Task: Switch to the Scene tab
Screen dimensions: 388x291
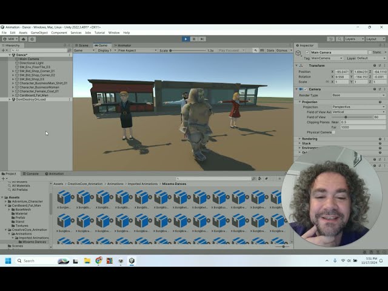Action: point(81,45)
